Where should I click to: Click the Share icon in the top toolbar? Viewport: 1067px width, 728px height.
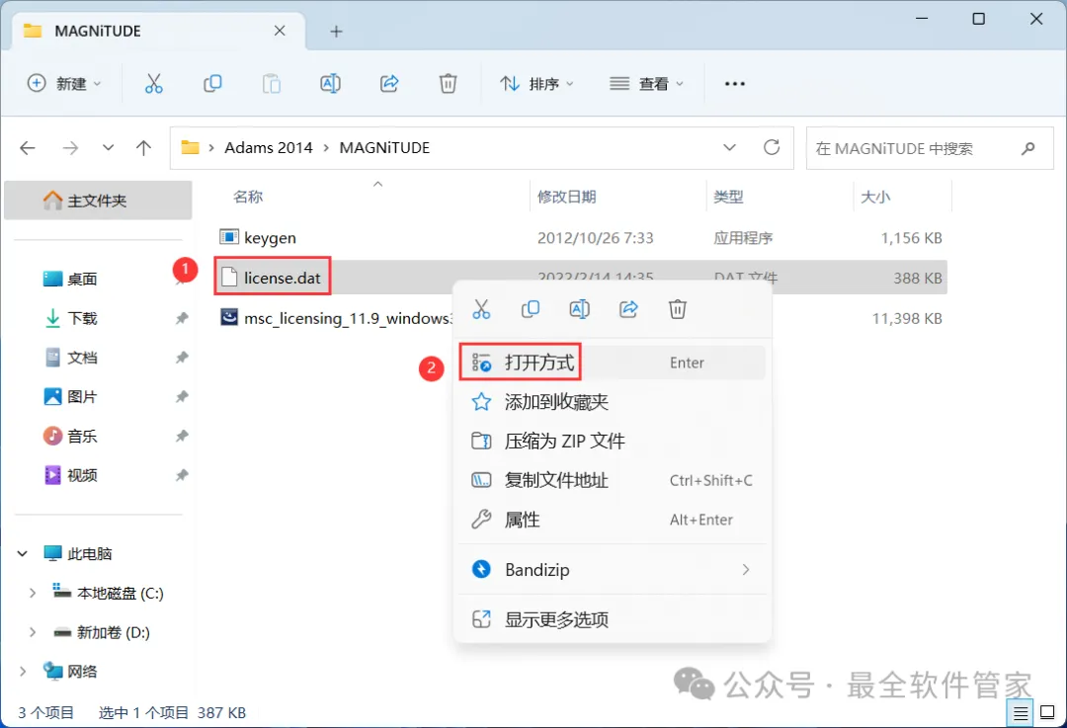pos(389,84)
